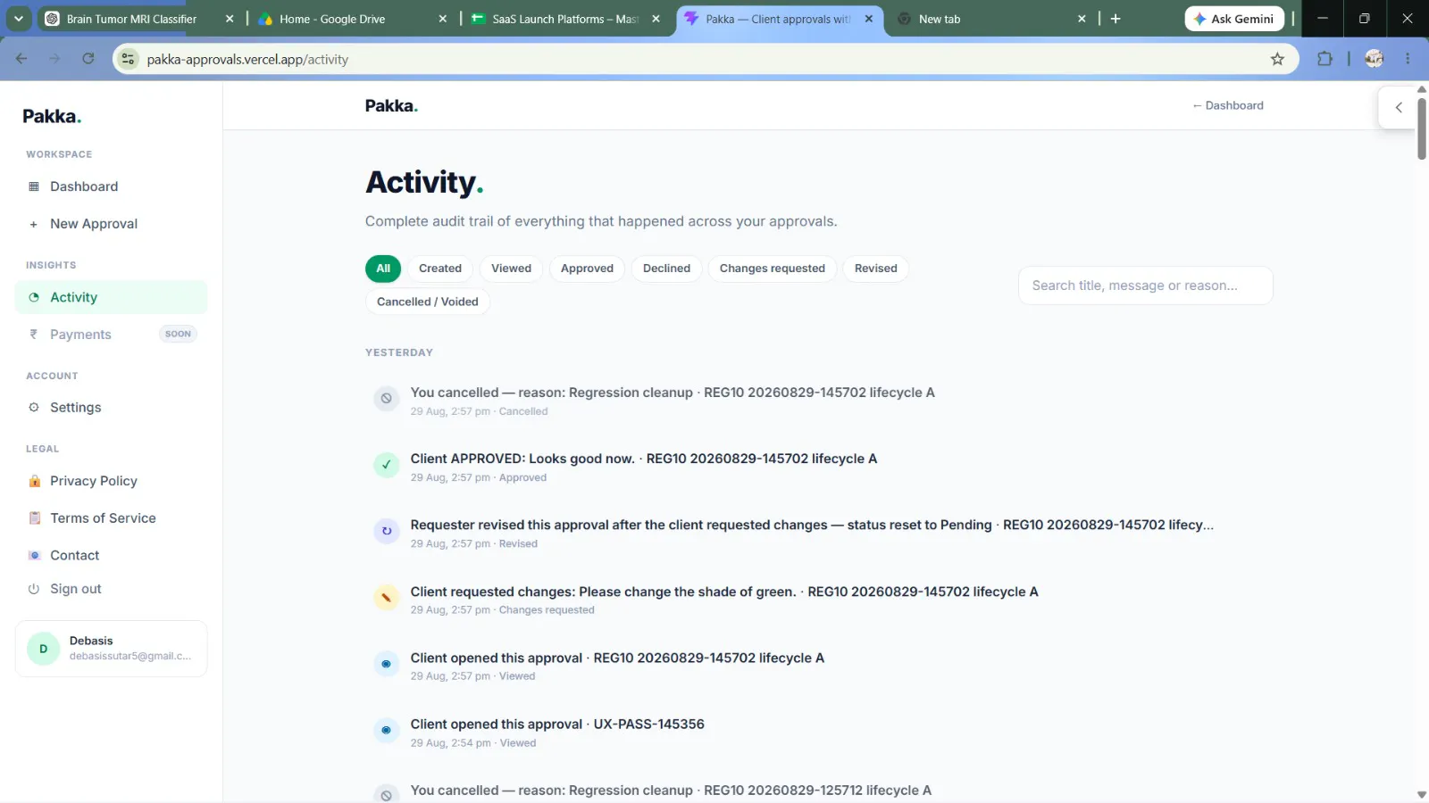Filter activity by Declined
The width and height of the screenshot is (1429, 803).
coord(666,269)
